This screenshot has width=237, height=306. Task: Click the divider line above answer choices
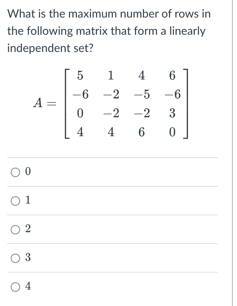(x=111, y=157)
